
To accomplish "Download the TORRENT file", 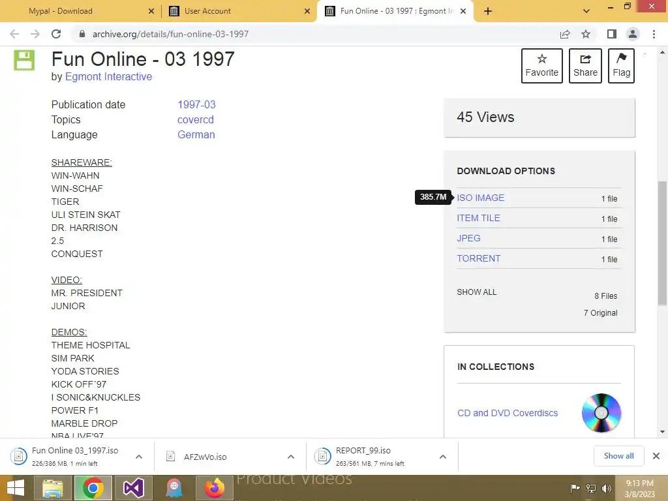I will tap(478, 258).
